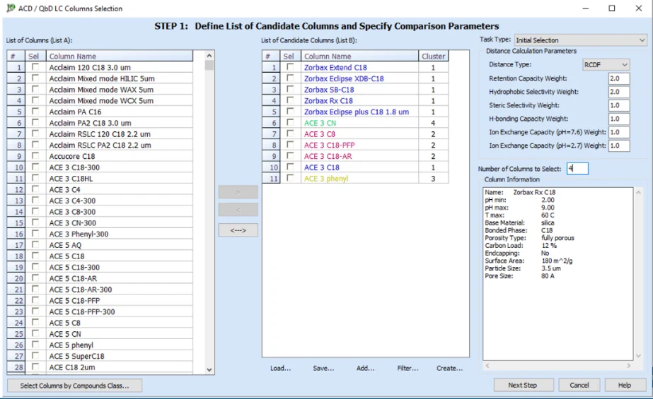Click the move-right arrow button
The height and width of the screenshot is (399, 653).
pyautogui.click(x=238, y=192)
